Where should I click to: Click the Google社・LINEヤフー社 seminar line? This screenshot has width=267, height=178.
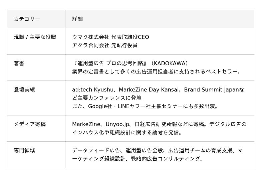point(146,106)
